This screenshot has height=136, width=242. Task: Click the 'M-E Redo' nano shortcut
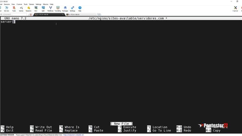point(184,130)
